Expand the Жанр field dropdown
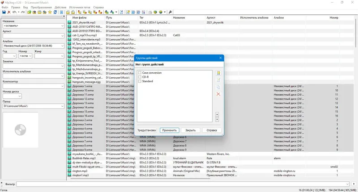This screenshot has width=358, height=192. 62,56
